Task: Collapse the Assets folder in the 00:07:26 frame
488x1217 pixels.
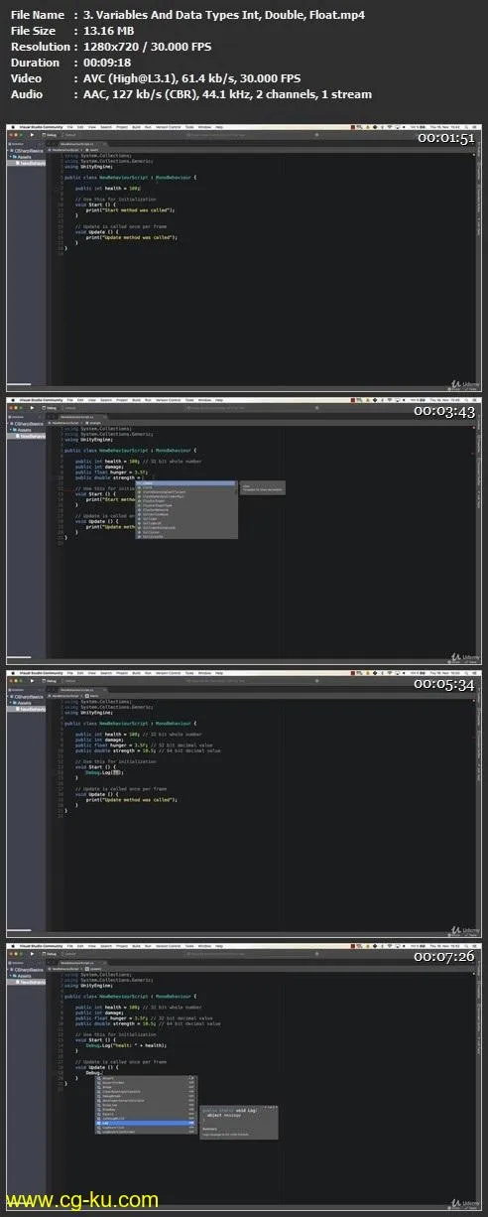Action: 11,976
